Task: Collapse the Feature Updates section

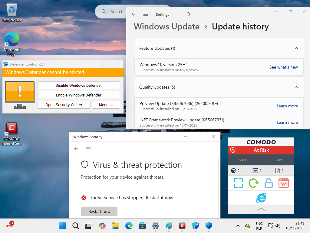Action: (296, 48)
